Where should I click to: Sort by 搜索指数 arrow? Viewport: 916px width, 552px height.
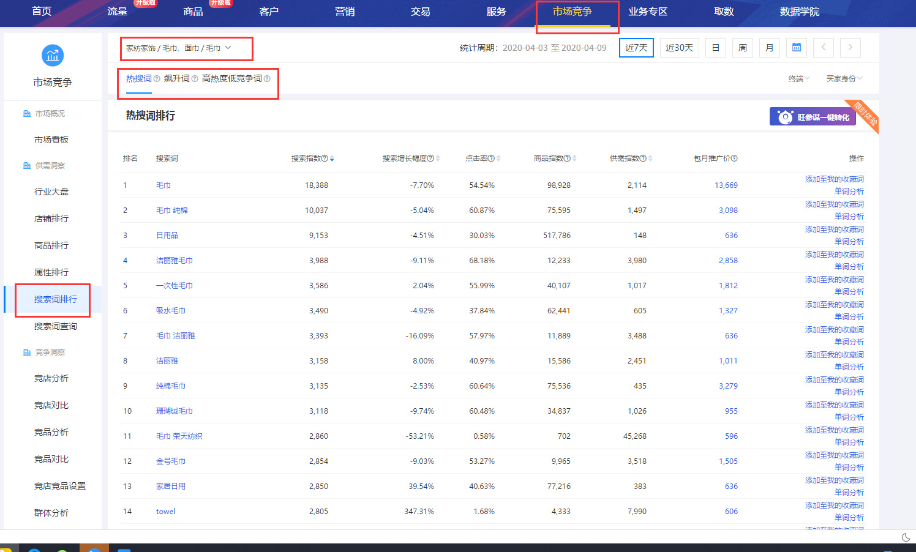(332, 159)
